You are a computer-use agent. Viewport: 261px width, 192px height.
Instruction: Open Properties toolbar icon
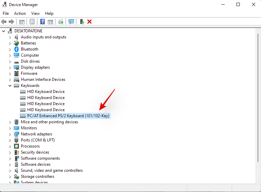coord(32,22)
